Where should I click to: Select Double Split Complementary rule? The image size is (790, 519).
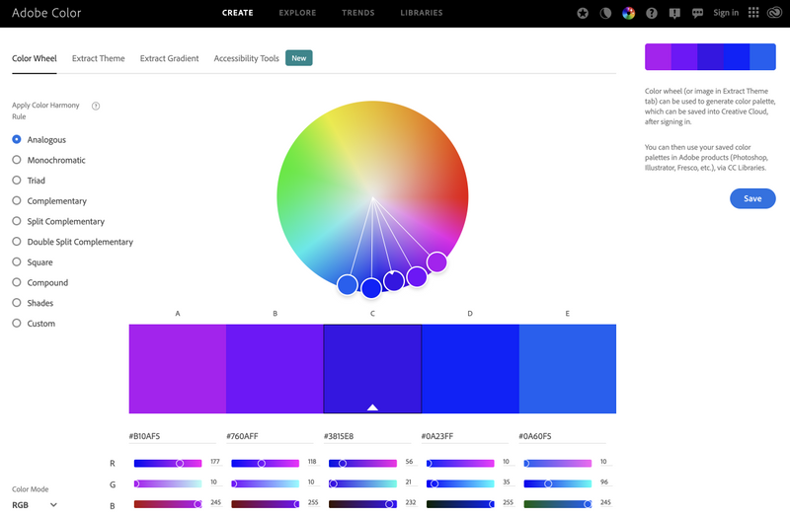click(x=72, y=242)
